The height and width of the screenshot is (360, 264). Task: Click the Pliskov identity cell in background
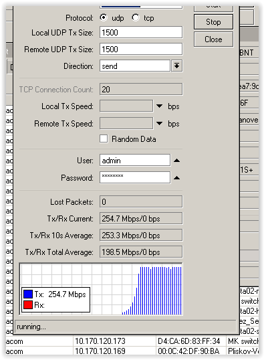[x=243, y=351]
